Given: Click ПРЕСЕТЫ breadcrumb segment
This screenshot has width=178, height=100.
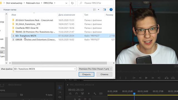Looking at the screenshot, I should click(48, 3).
